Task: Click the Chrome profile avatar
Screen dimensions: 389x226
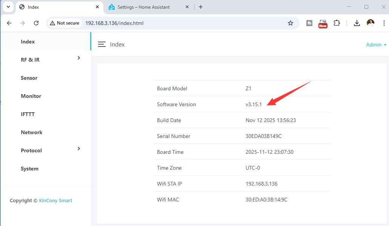Action: coord(371,23)
